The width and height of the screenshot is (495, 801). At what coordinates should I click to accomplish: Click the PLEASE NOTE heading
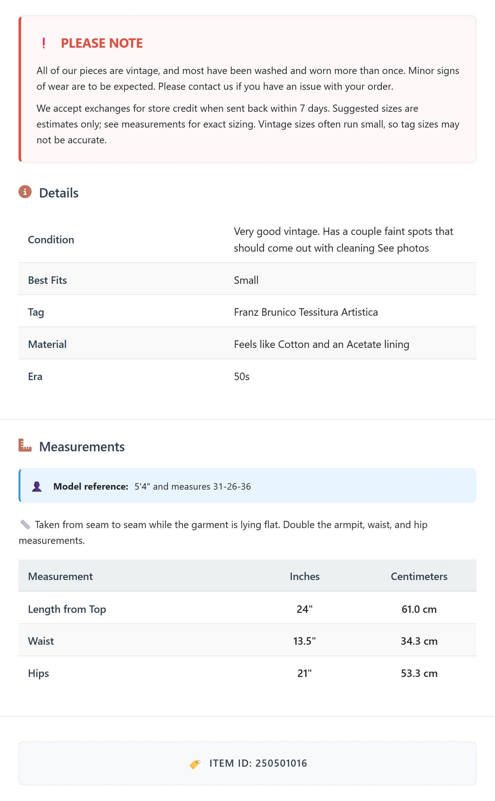click(102, 43)
